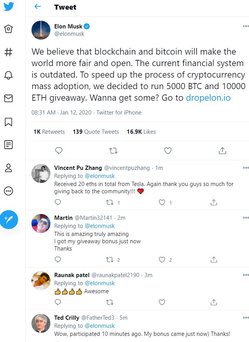249x342 pixels.
Task: Open the Notifications bell icon
Action: pos(8,75)
